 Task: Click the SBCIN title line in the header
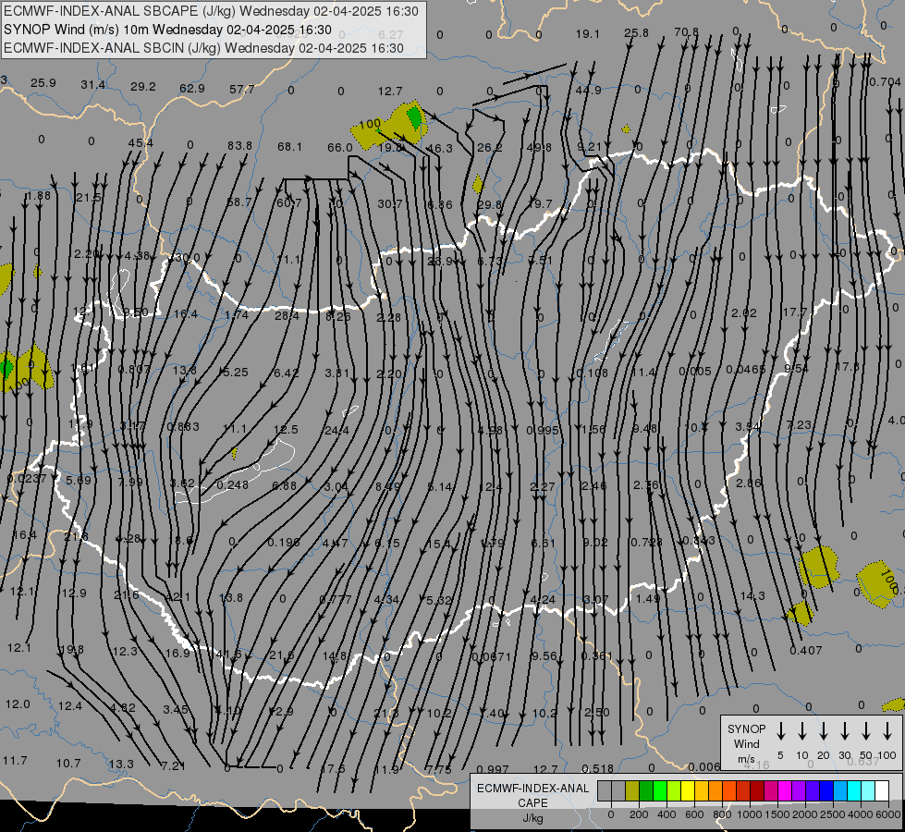(203, 48)
